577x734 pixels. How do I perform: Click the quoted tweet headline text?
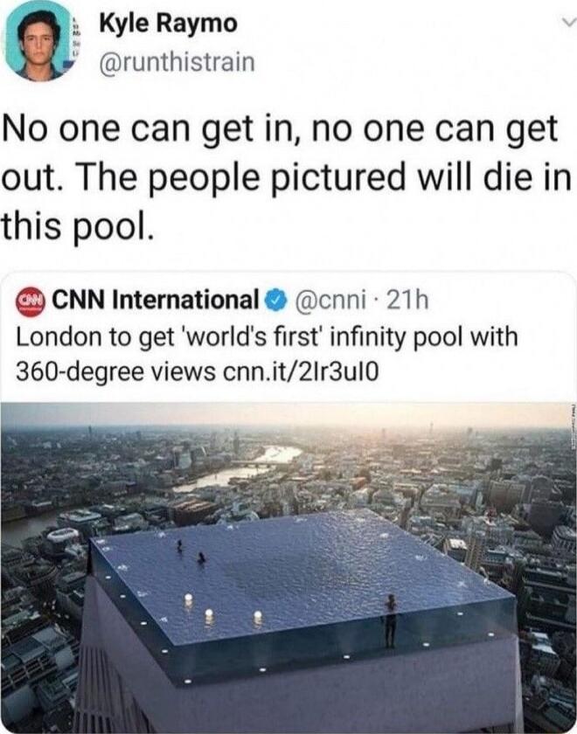coord(267,355)
